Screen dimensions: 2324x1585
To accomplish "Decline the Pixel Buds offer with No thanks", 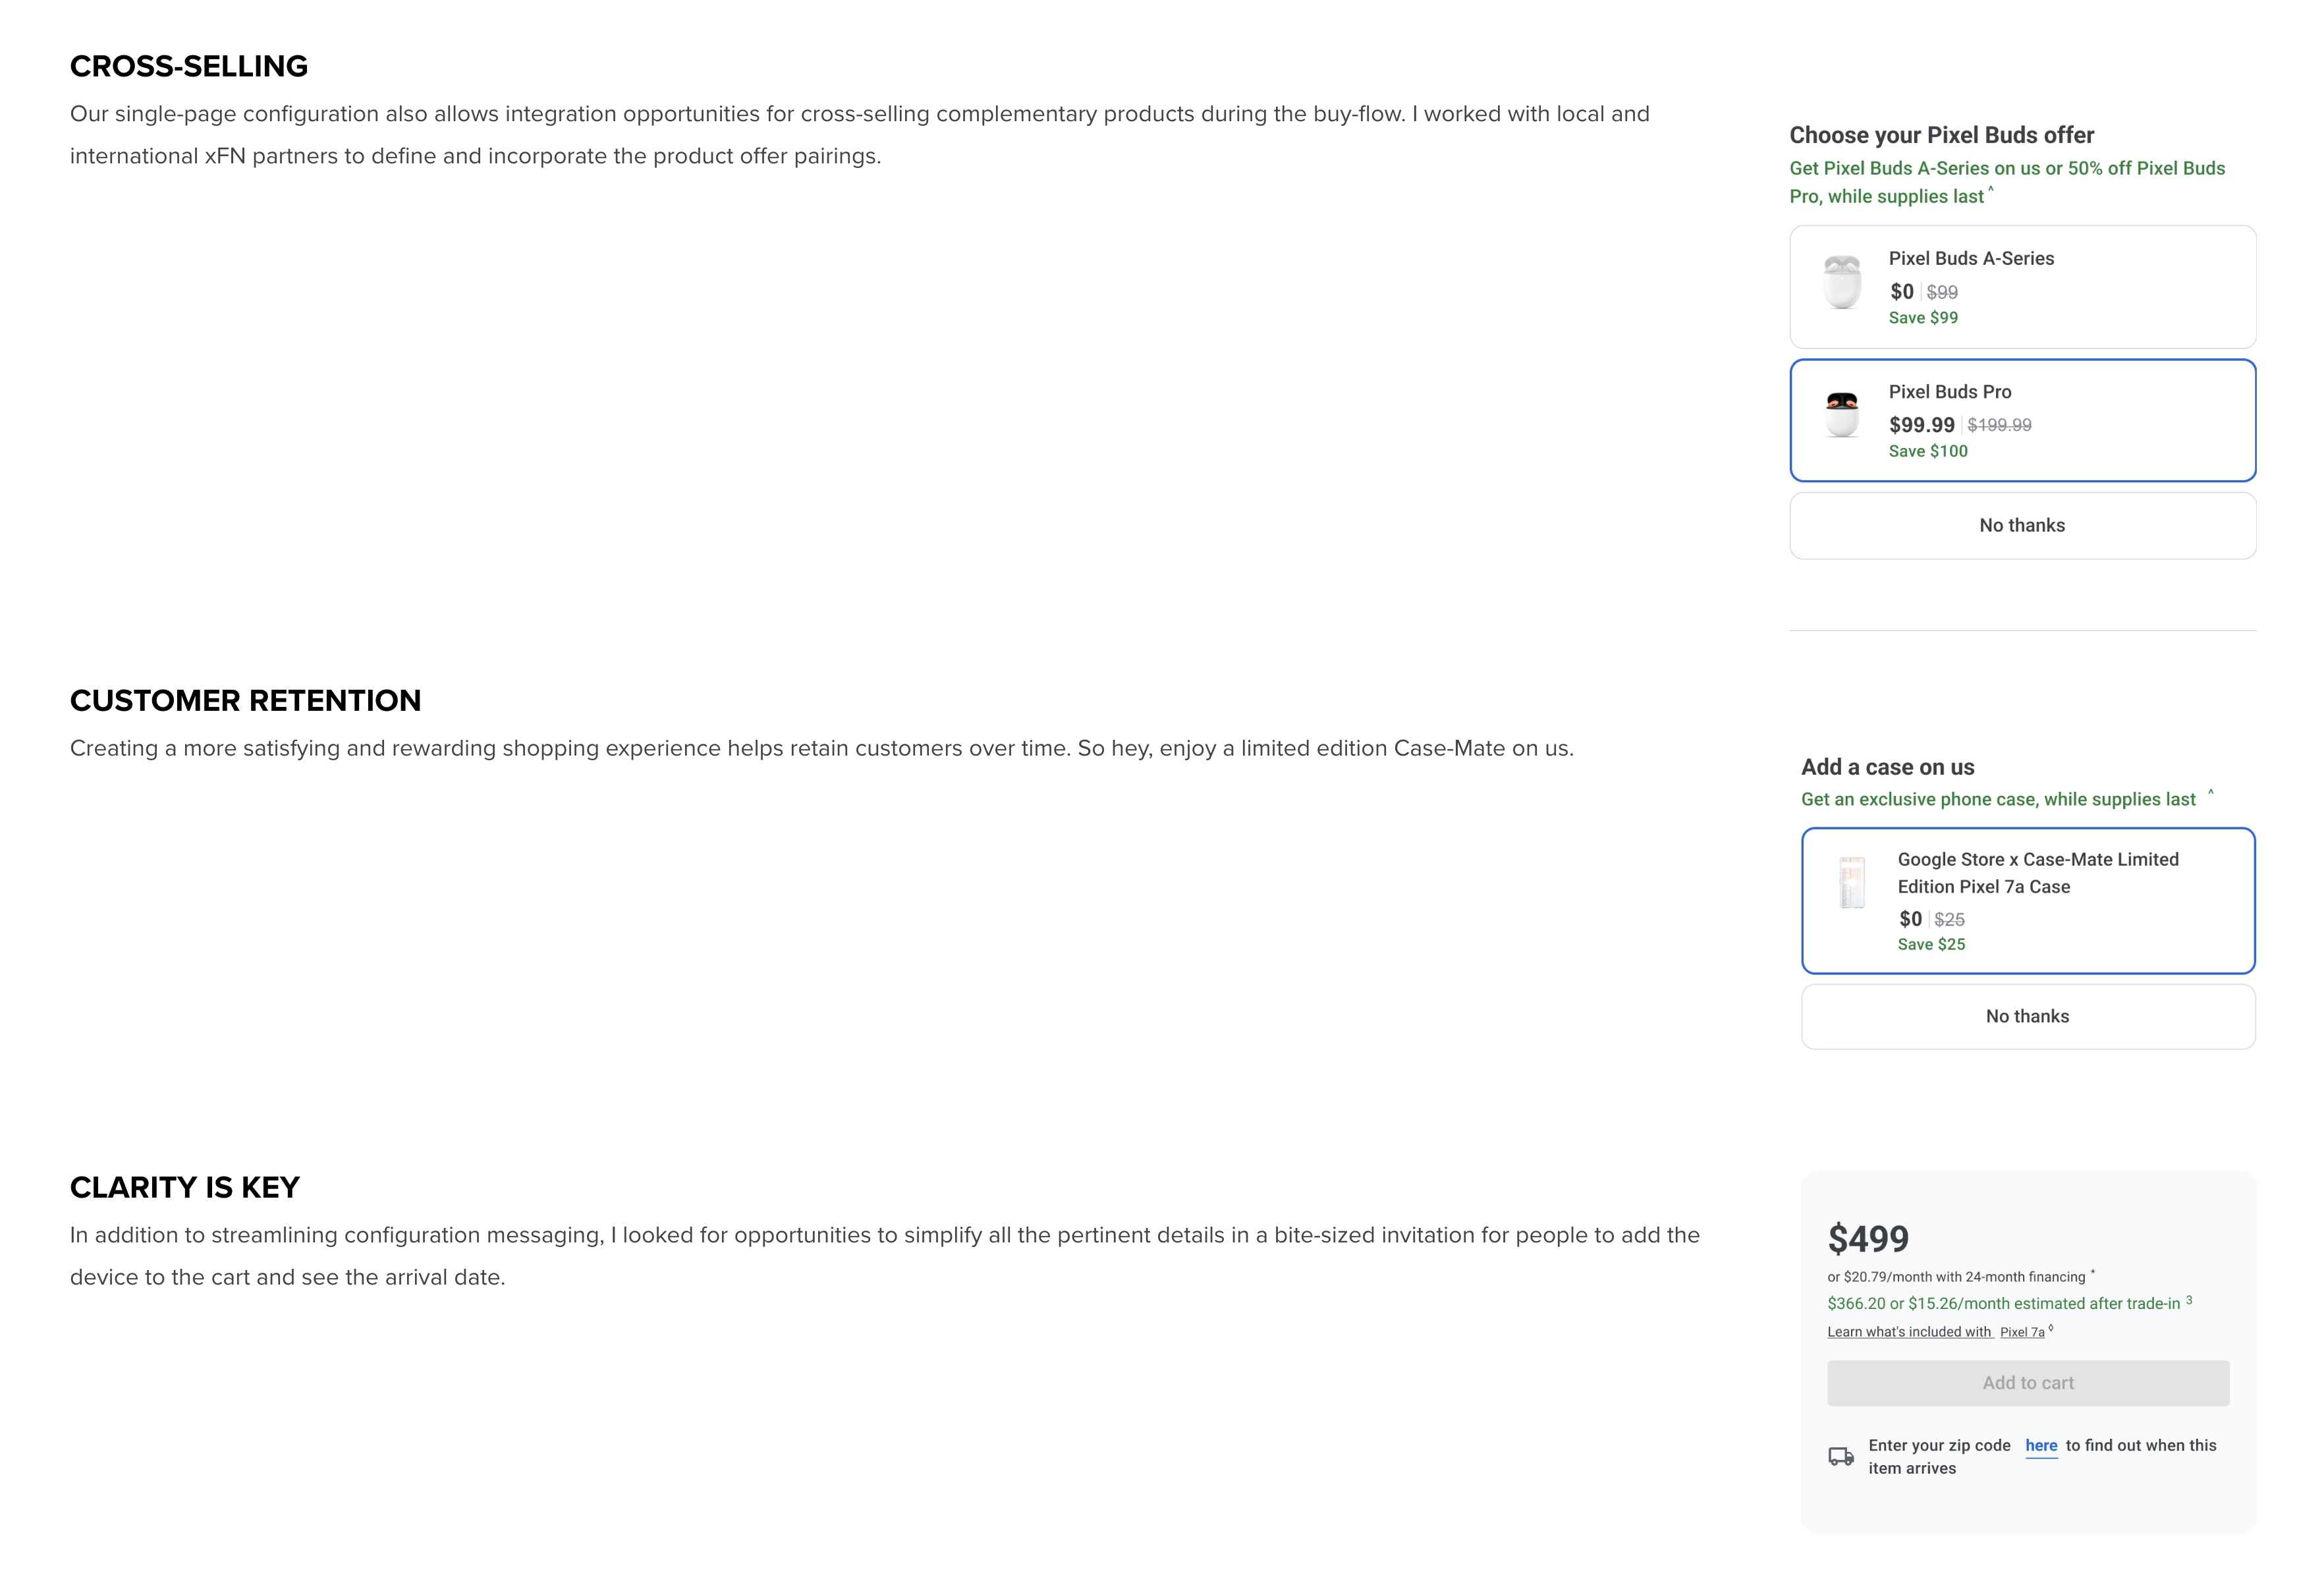I will (2022, 526).
